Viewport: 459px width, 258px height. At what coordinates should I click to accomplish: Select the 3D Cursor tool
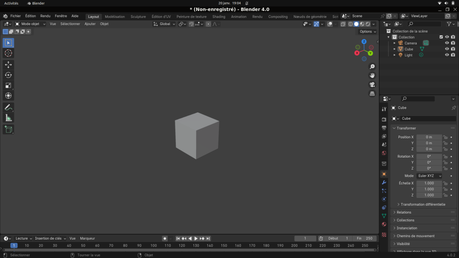8,53
